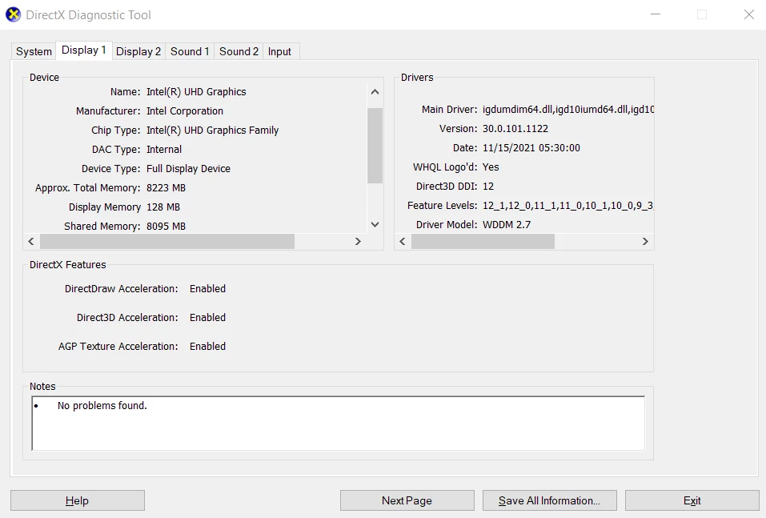The width and height of the screenshot is (766, 518).
Task: Click the Direct3D DDI '12' value
Action: [488, 187]
